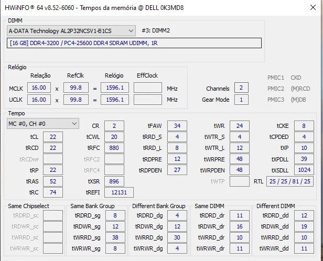Click the tXP value 10 field
The width and height of the screenshot is (323, 261).
pos(304,148)
